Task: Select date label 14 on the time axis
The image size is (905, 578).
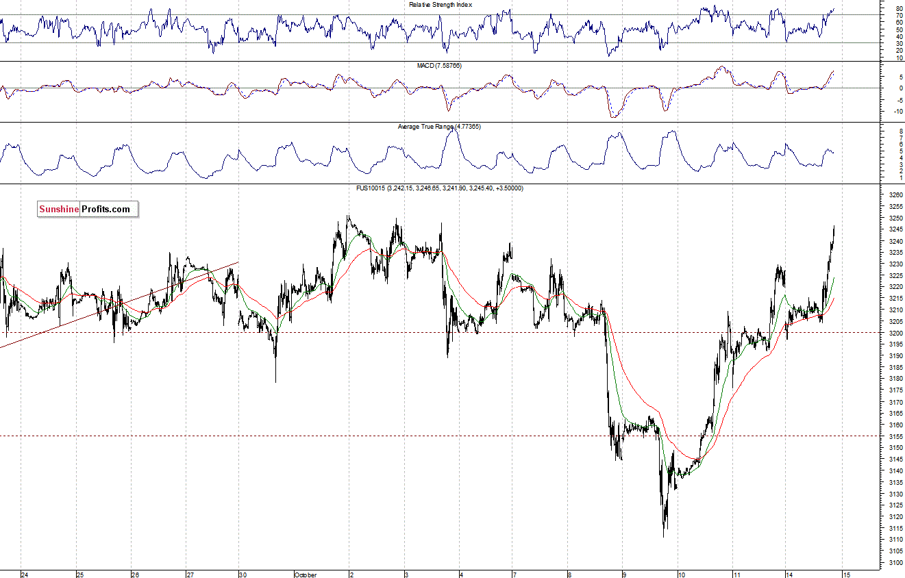Action: (x=789, y=575)
